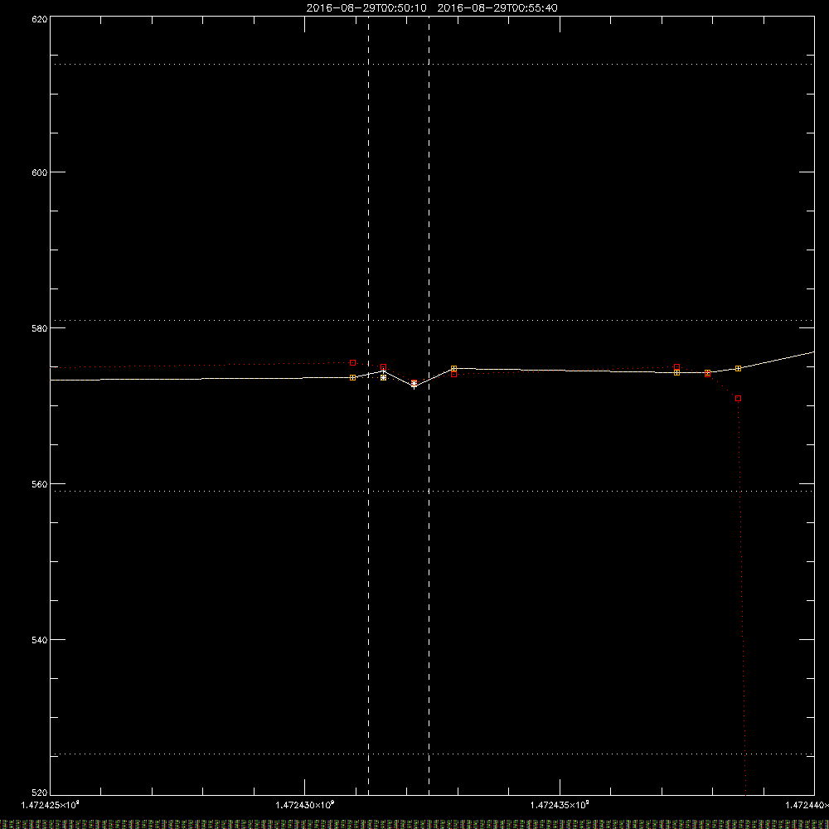This screenshot has width=829, height=829.
Task: Click the lowest red square where the red curve plunges
Action: click(738, 399)
